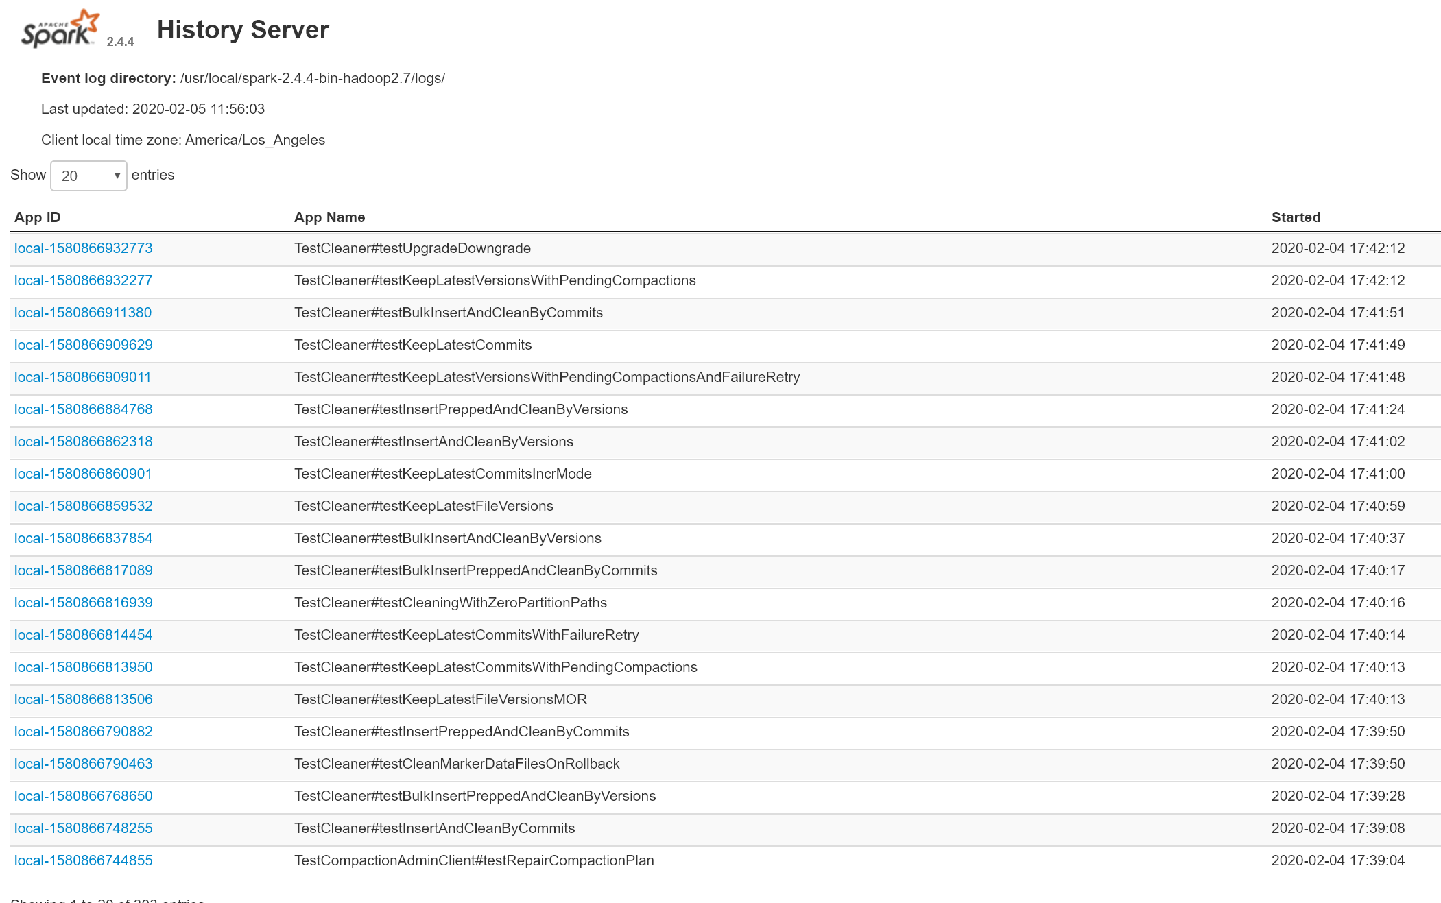Open app local-1580866909011

click(83, 377)
